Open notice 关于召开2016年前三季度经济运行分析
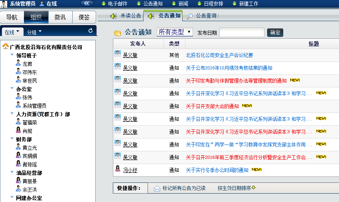 click(249, 157)
